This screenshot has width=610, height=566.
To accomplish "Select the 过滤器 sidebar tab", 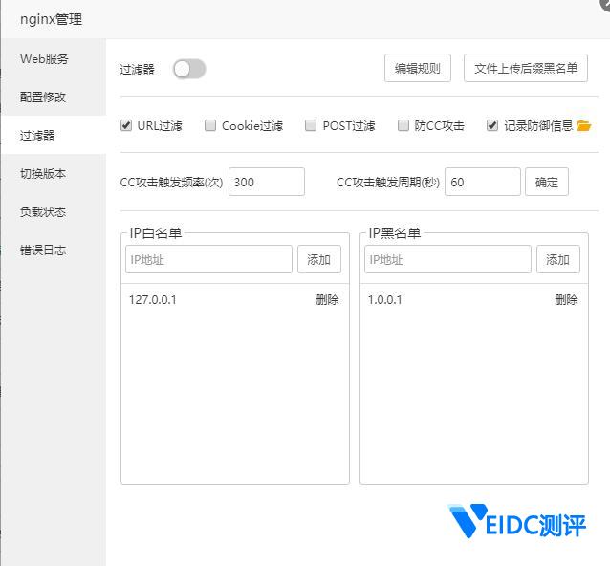I will click(x=54, y=135).
